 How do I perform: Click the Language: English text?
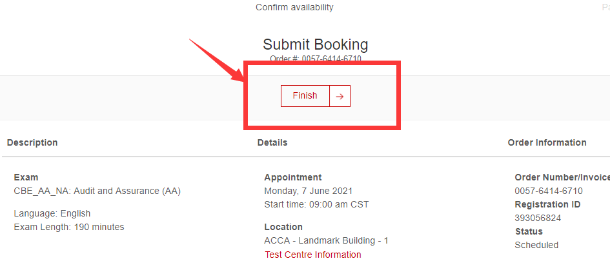(x=52, y=213)
